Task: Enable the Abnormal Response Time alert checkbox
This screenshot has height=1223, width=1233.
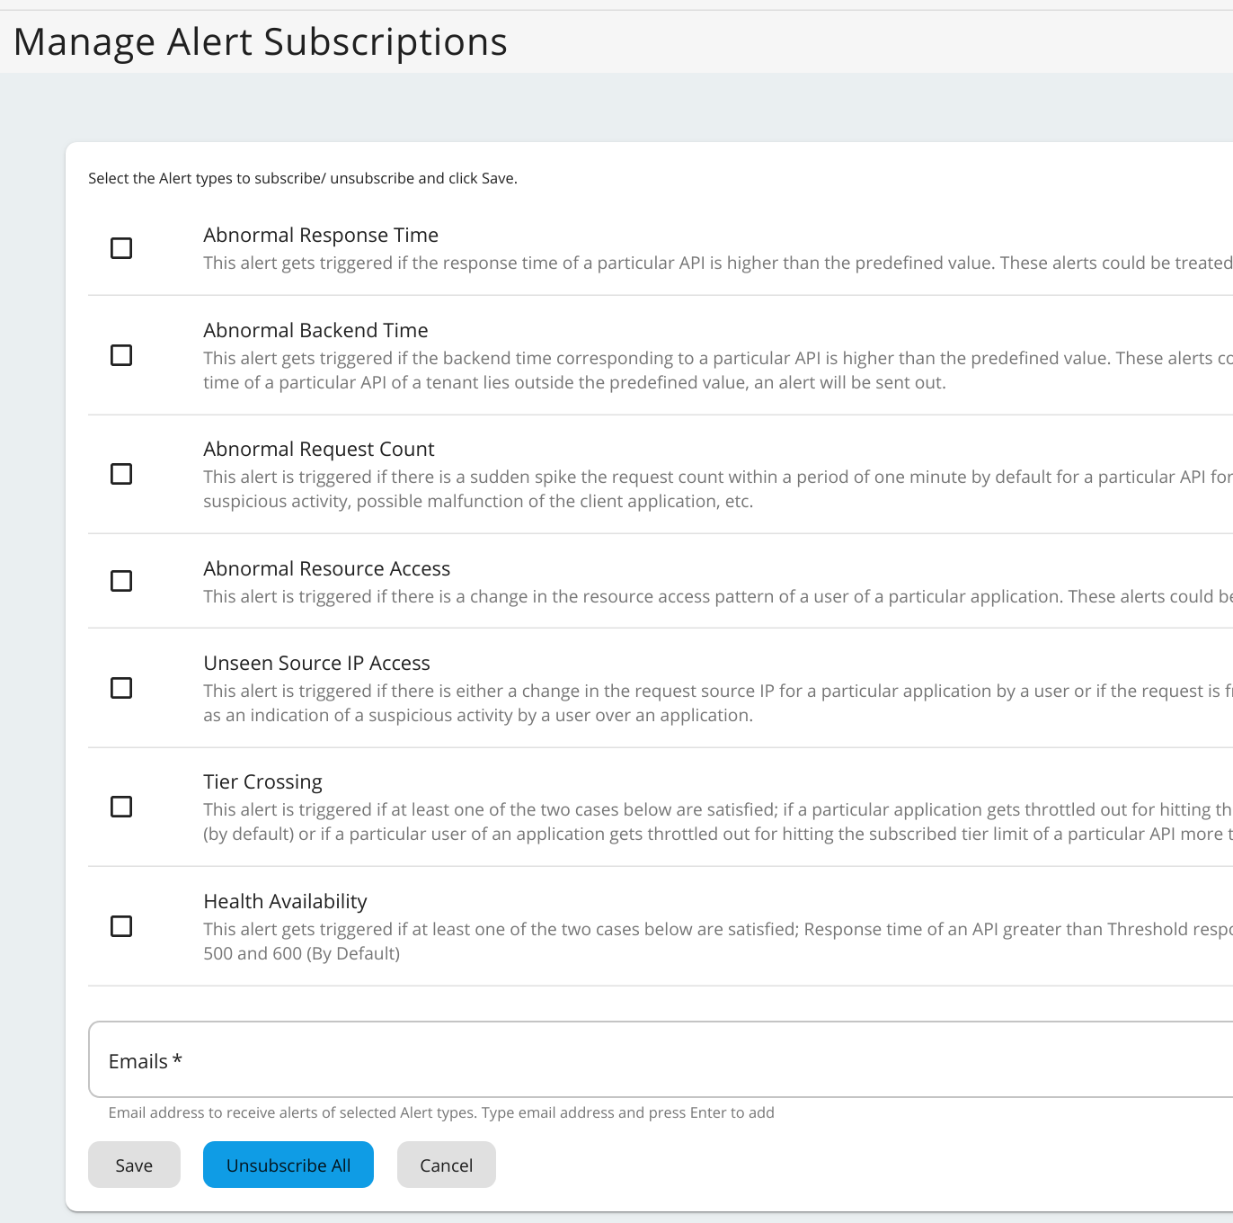Action: pyautogui.click(x=121, y=248)
